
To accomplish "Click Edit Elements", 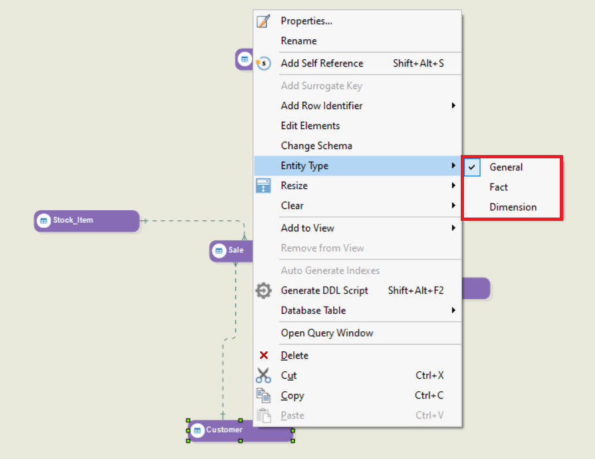I will (310, 125).
